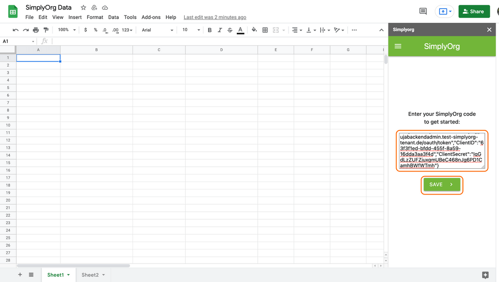Format as percent

(96, 30)
